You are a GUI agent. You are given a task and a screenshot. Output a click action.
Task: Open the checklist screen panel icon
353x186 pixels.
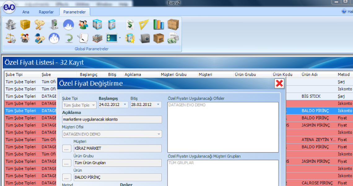(x=112, y=38)
